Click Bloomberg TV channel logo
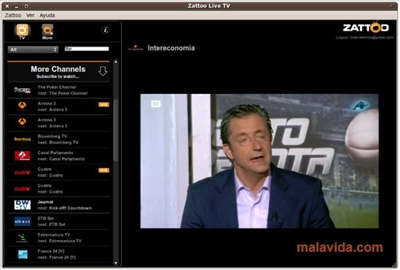 [x=23, y=139]
